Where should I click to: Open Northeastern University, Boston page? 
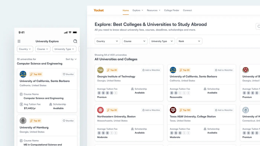pos(116,116)
